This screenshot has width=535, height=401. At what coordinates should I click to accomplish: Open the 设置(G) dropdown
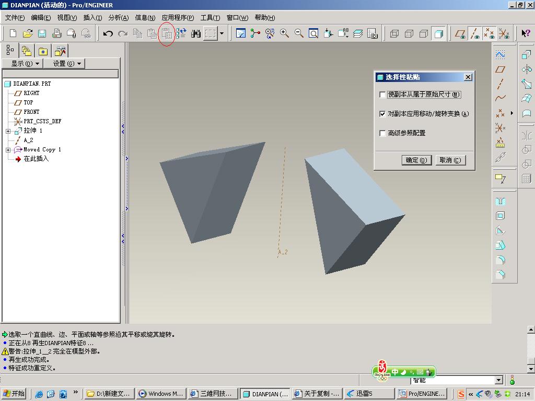tap(64, 64)
